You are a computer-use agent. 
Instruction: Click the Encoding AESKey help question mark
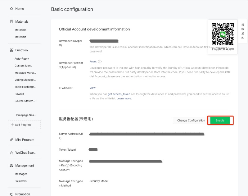coord(67,166)
